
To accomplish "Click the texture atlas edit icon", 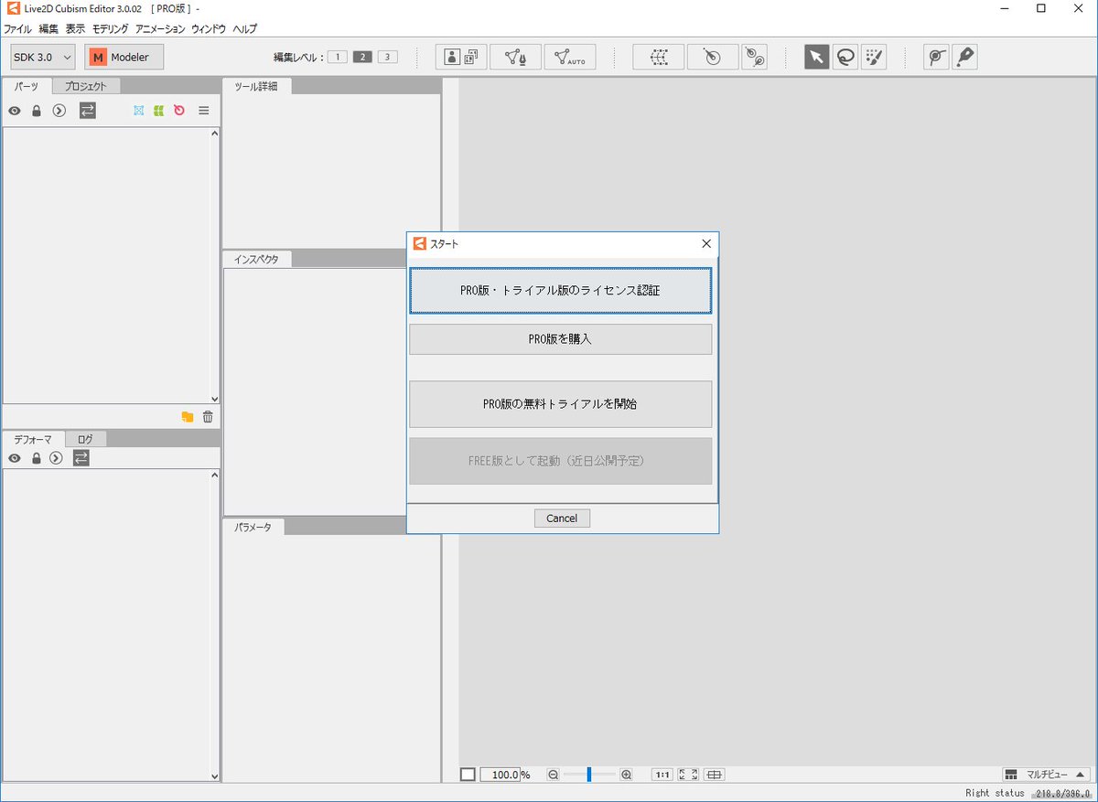I will pos(460,57).
